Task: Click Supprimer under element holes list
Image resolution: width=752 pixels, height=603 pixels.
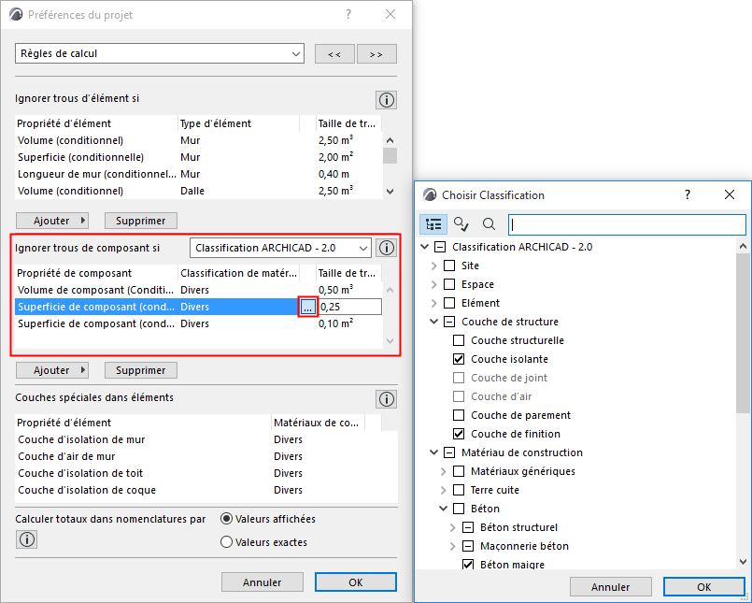Action: tap(141, 221)
